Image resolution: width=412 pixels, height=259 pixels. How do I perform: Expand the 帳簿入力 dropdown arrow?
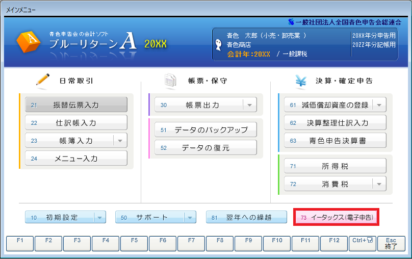(x=119, y=140)
